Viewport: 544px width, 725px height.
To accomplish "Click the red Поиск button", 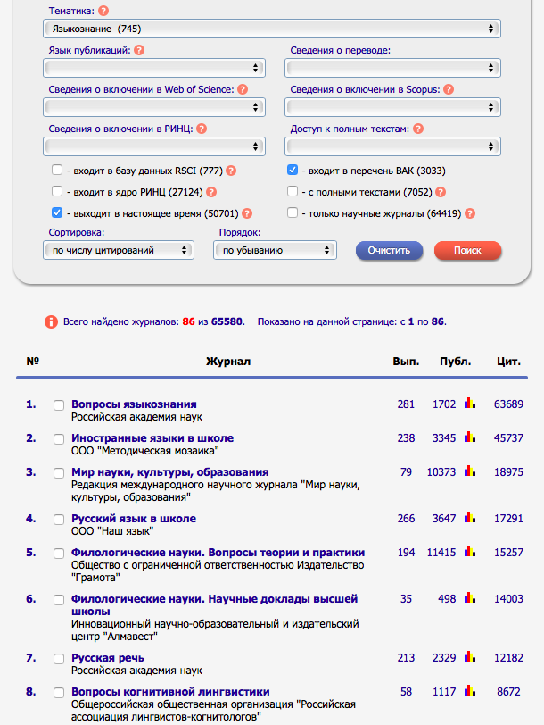I will 467,250.
